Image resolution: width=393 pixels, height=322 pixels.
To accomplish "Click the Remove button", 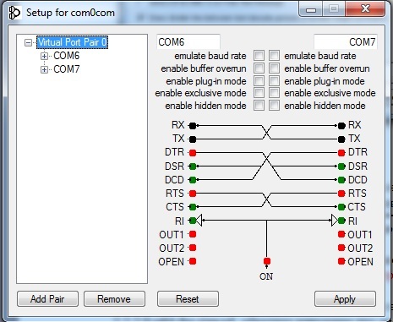I will tap(114, 299).
